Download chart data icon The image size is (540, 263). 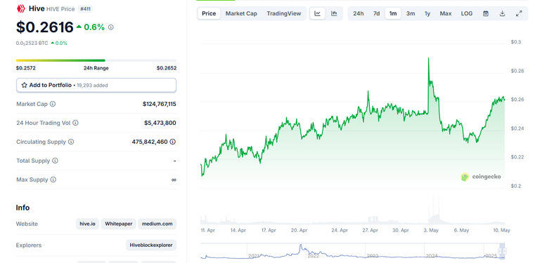tap(502, 13)
